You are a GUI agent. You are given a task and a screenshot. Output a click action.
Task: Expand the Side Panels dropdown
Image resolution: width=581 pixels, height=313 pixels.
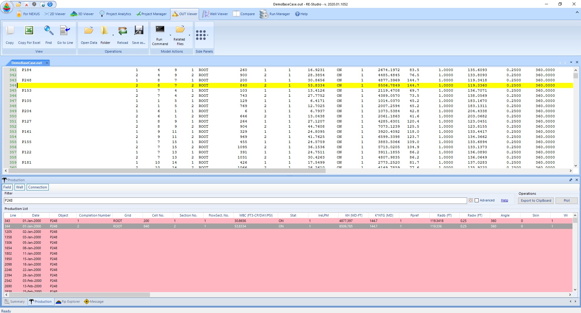click(x=207, y=35)
